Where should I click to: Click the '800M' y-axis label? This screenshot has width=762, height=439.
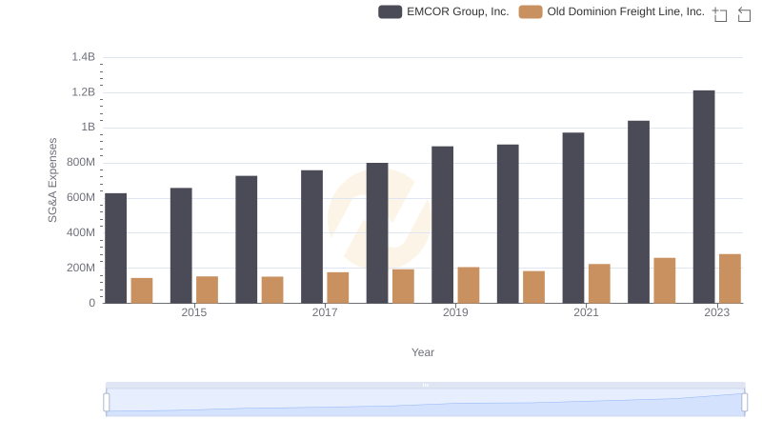click(x=81, y=163)
